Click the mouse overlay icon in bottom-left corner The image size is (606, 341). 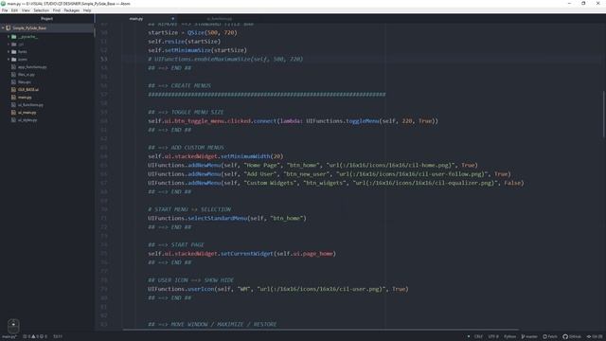click(x=13, y=326)
